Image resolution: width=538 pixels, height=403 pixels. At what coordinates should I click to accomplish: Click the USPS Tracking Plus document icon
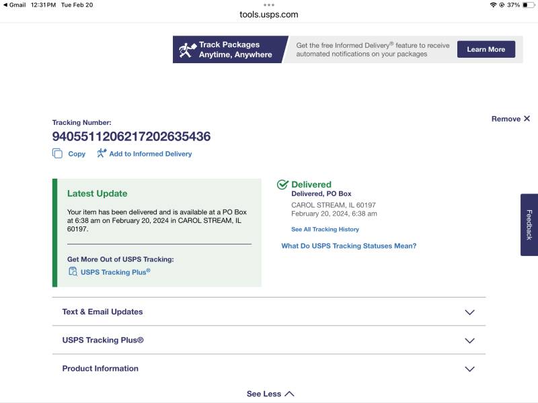pos(73,271)
